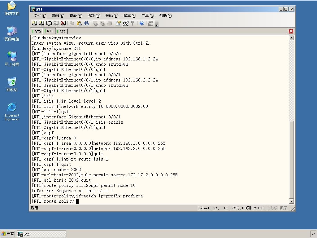
Task: Click the grayed printer icon
Action: pyautogui.click(x=109, y=23)
